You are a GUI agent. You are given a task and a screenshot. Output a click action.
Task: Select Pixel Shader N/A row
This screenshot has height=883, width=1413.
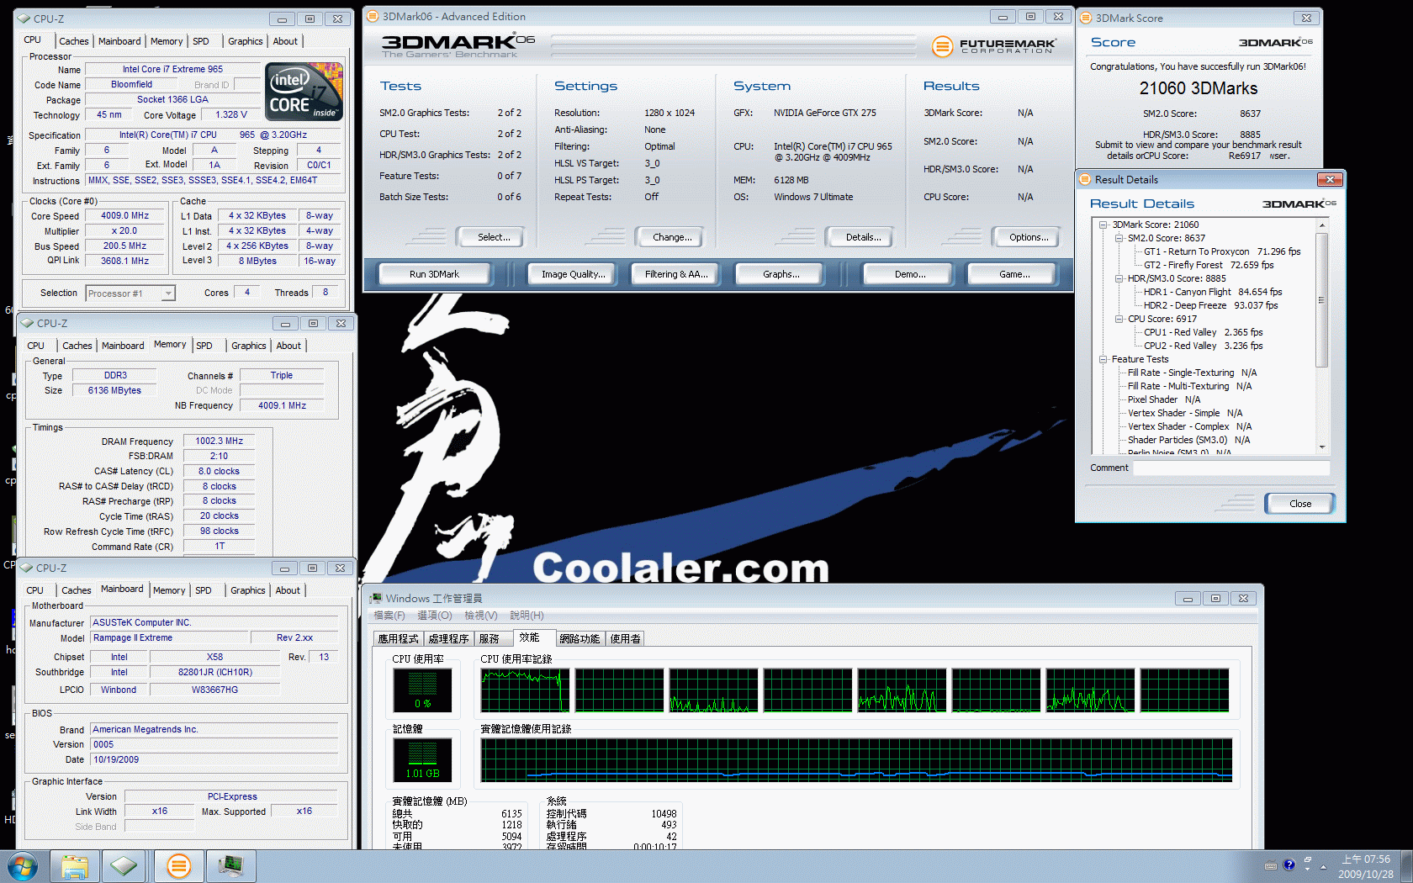pyautogui.click(x=1163, y=399)
